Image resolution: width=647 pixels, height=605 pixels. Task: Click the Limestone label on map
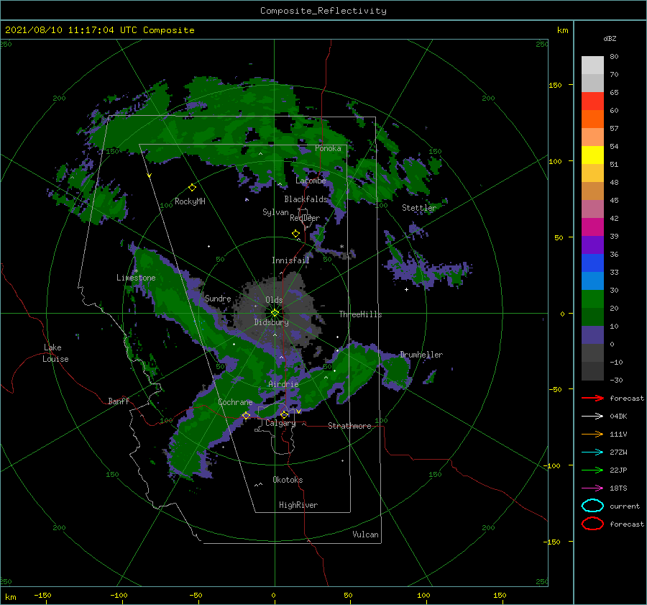(x=136, y=278)
